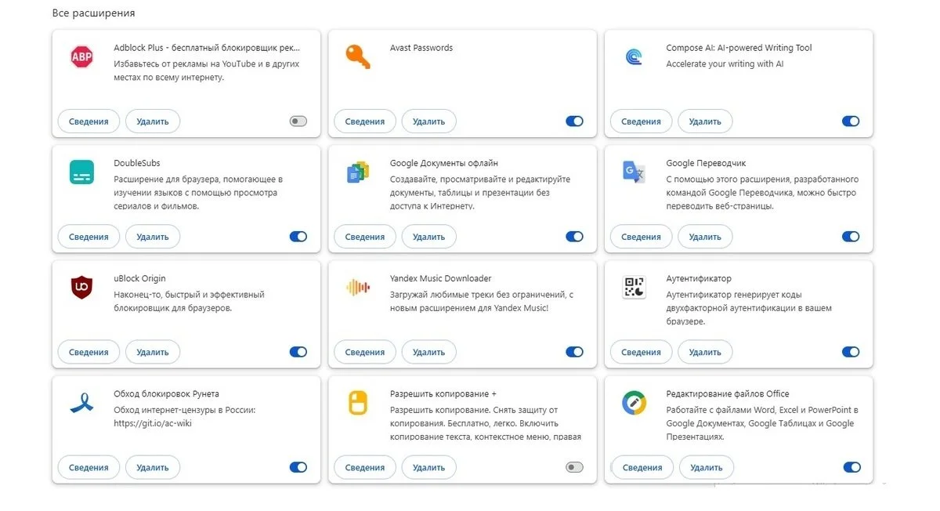Image resolution: width=940 pixels, height=511 pixels.
Task: Turn on Разрешить копирование + toggle
Action: [574, 467]
